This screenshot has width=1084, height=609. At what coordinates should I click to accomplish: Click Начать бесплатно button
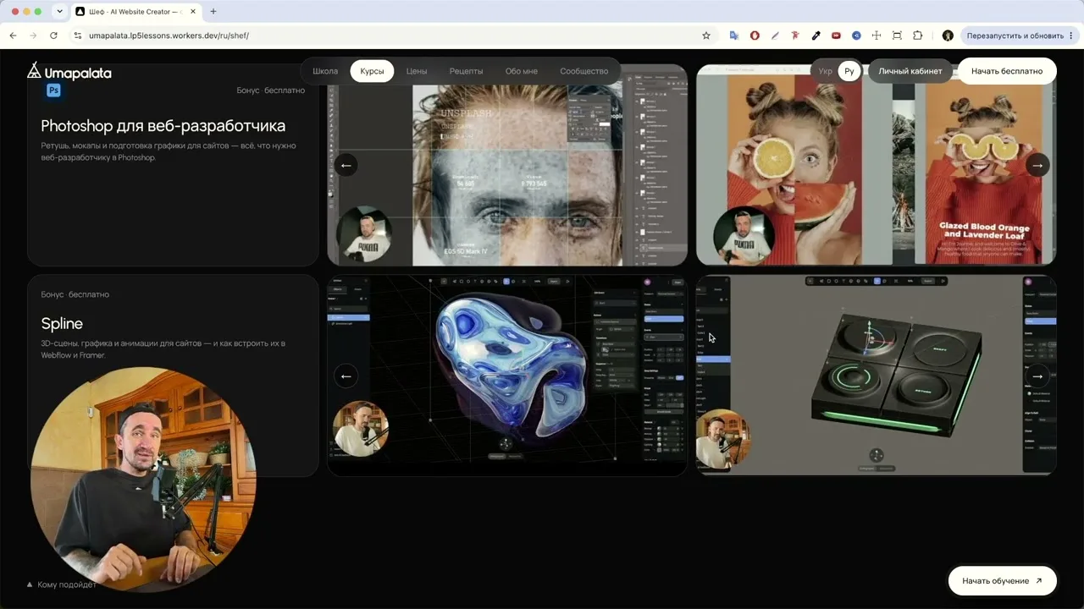point(1007,71)
